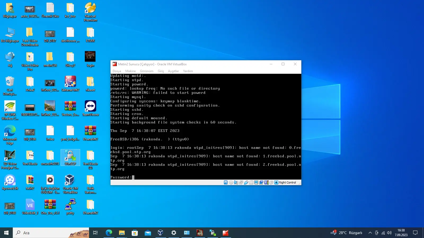This screenshot has width=424, height=238.
Task: Select the Fast Video Downloader folder icon
Action: click(30, 36)
